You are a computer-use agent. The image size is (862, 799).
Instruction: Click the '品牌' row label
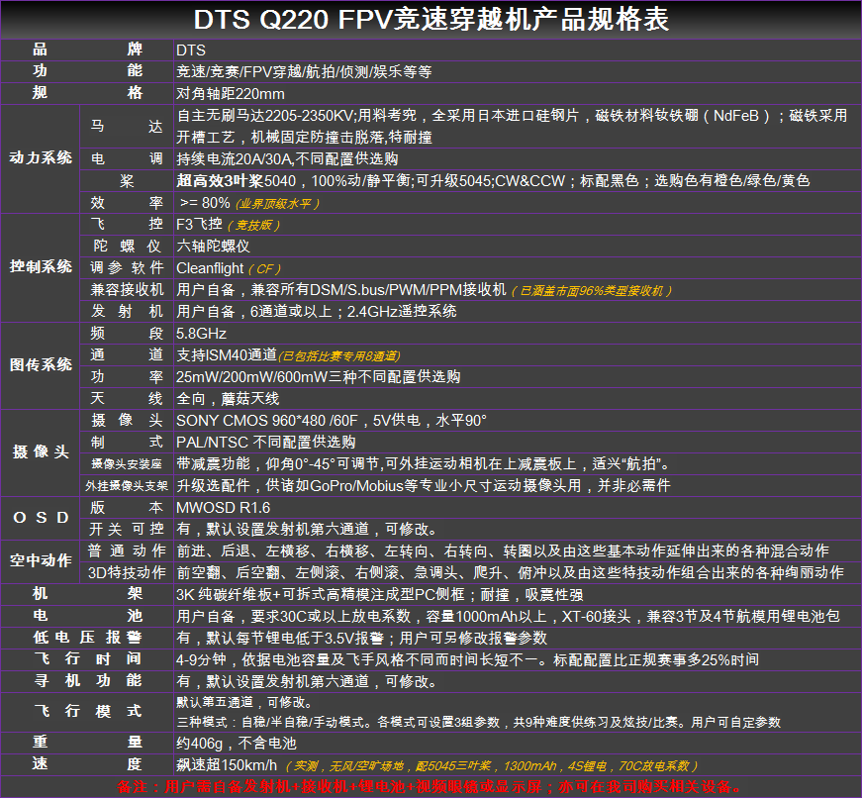click(87, 50)
